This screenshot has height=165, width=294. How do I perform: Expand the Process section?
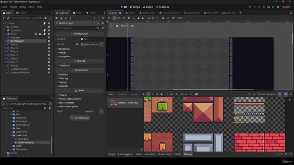point(62,95)
